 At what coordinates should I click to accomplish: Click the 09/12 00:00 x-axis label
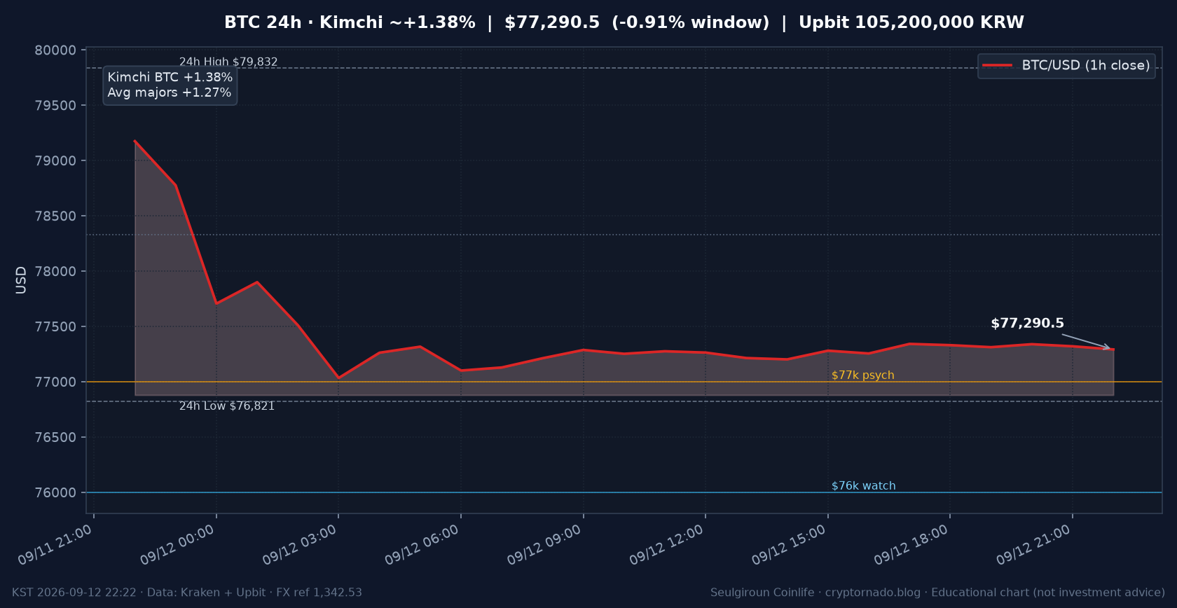(x=177, y=545)
